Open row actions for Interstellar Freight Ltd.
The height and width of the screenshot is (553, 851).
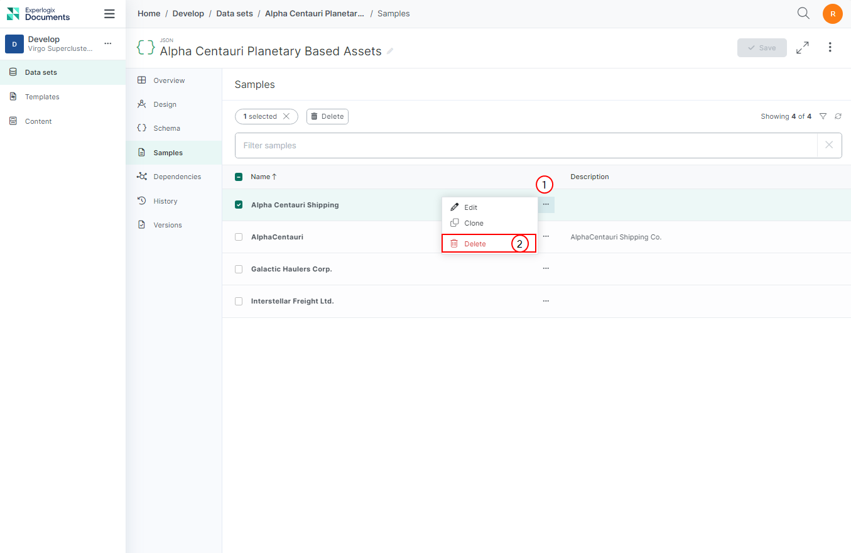[546, 301]
